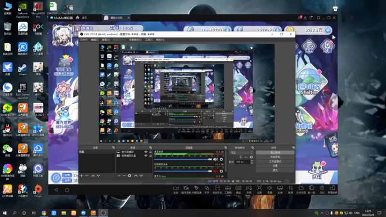The height and width of the screenshot is (217, 386).
Task: Add a transition with the plus icon
Action: [240, 157]
